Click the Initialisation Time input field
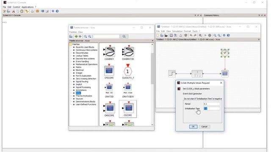 coord(212,109)
